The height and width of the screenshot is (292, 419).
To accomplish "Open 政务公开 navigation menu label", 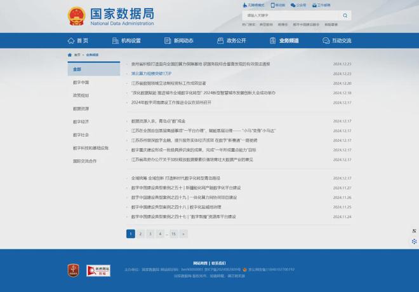I will [x=237, y=41].
